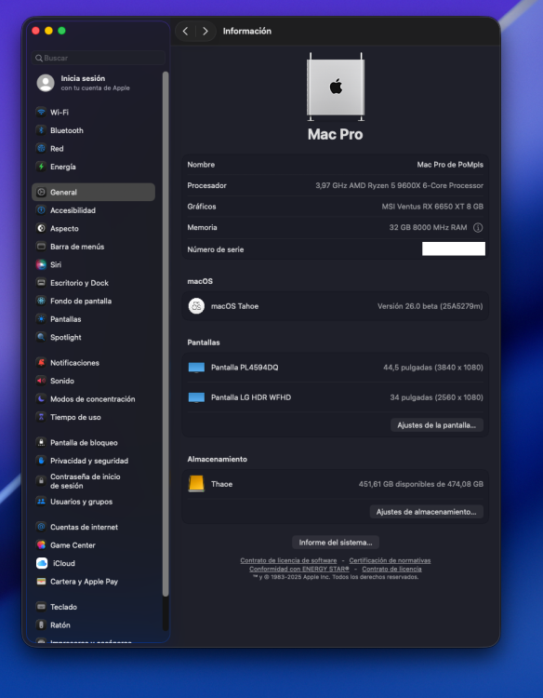The width and height of the screenshot is (543, 698).
Task: Open Informe del sistema
Action: [x=336, y=543]
